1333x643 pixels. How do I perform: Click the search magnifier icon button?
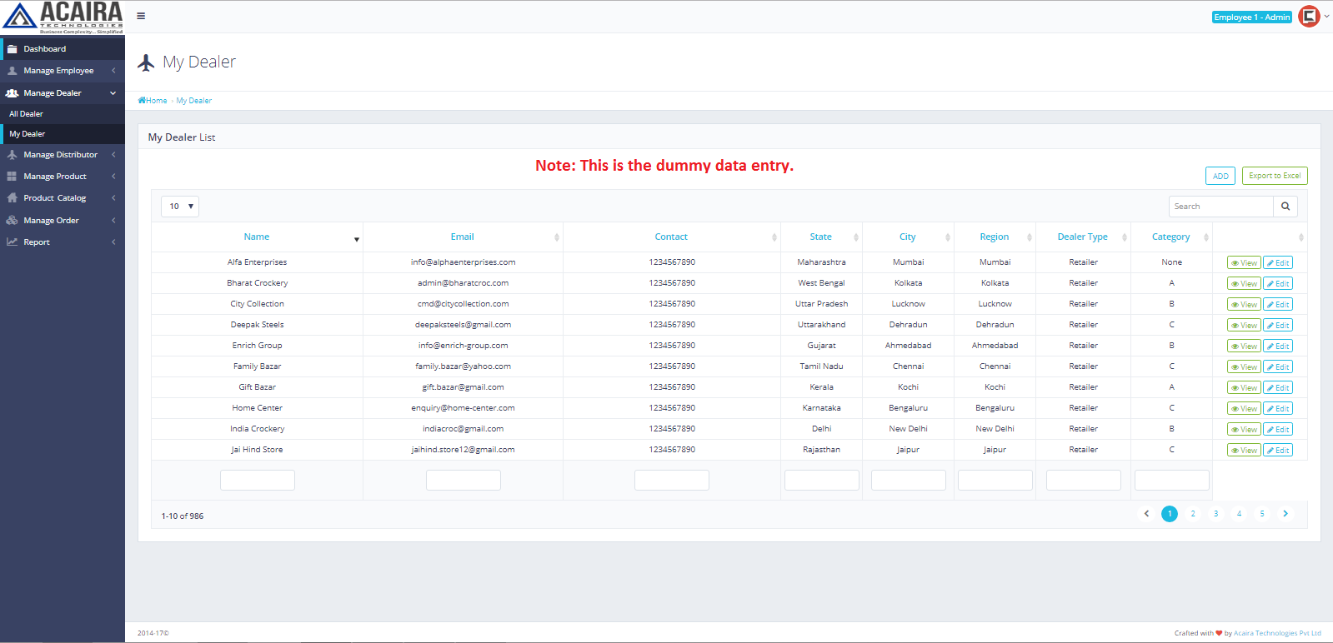pos(1285,207)
